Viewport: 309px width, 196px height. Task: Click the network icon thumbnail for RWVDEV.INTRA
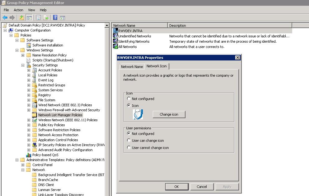point(138,114)
